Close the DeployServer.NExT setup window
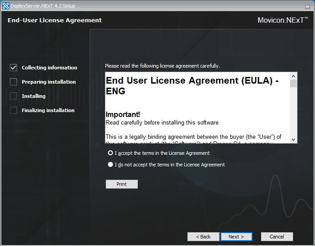The width and height of the screenshot is (315, 246). pyautogui.click(x=307, y=7)
